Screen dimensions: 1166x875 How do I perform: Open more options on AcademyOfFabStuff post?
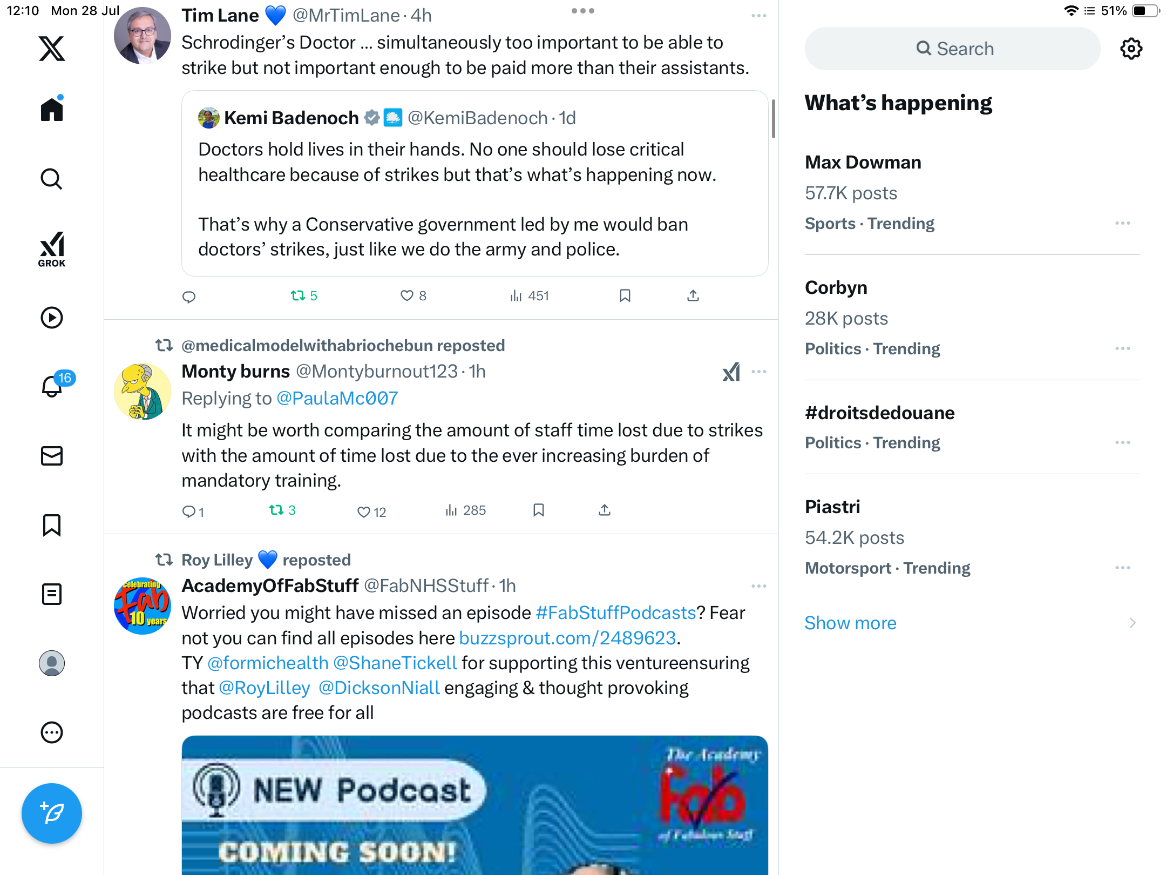758,586
